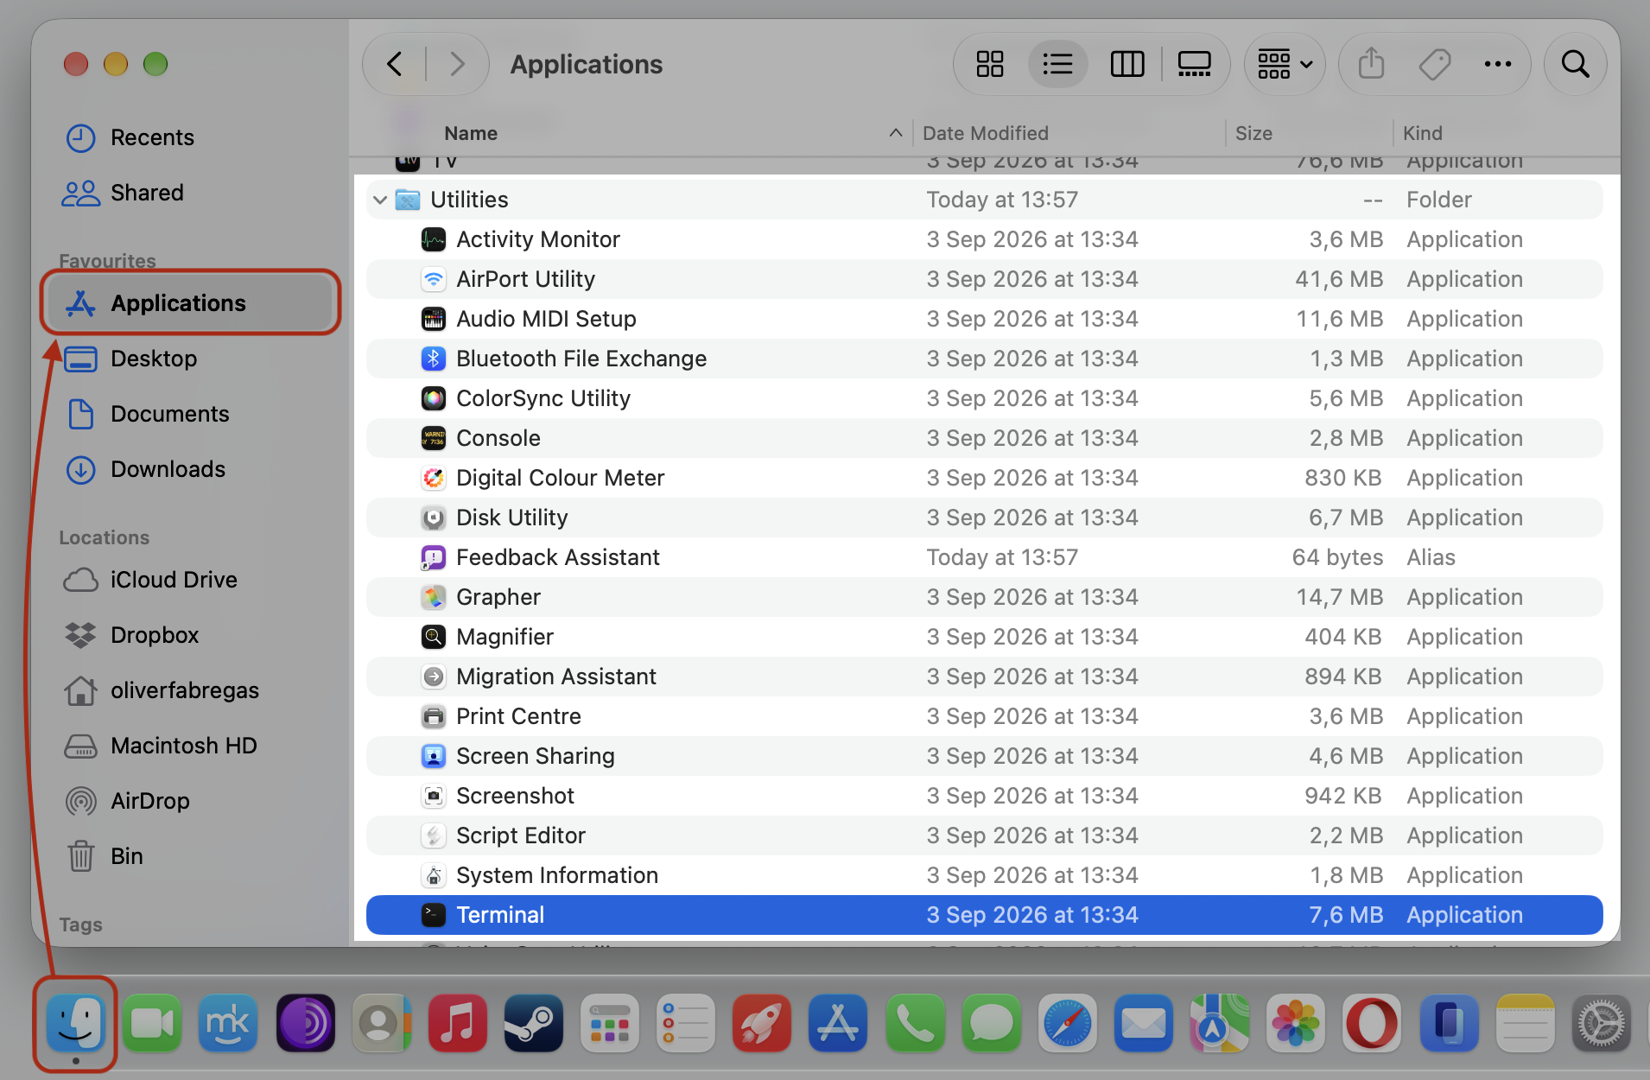Viewport: 1650px width, 1080px height.
Task: Select the Disk Utility icon
Action: pos(433,518)
